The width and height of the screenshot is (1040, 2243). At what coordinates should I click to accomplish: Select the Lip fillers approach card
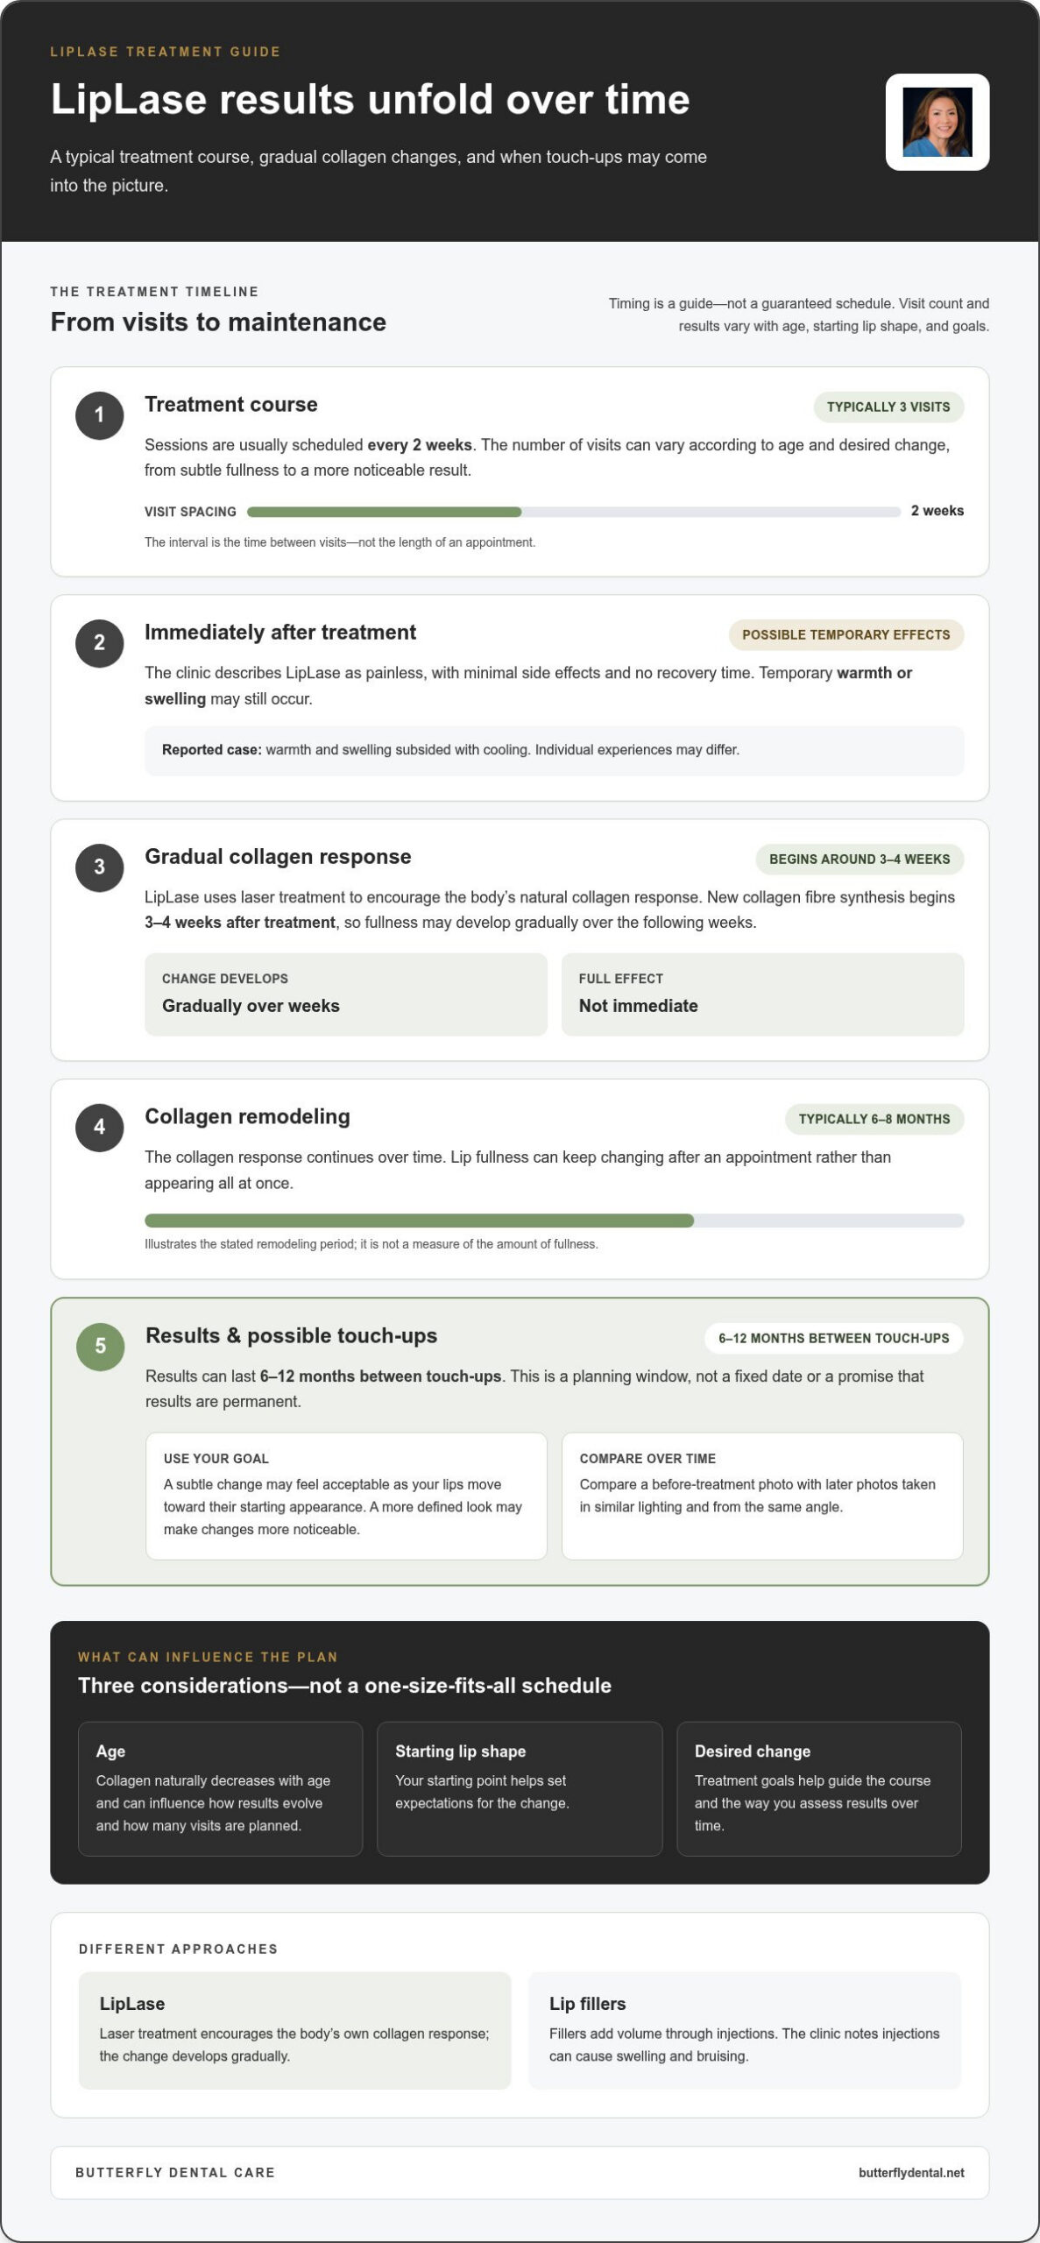pos(745,2031)
